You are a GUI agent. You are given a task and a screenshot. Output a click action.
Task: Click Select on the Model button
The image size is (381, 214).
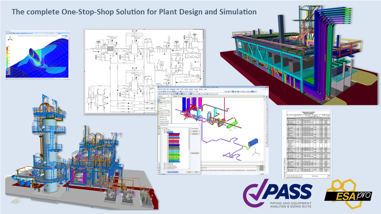[x=173, y=172]
